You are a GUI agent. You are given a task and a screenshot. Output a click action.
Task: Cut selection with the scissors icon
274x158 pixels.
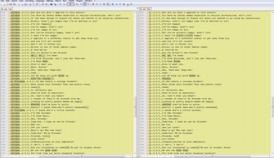pos(30,4)
